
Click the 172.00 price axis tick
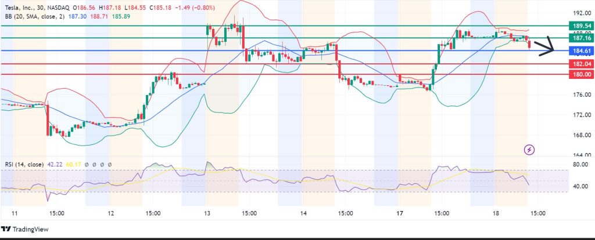582,115
